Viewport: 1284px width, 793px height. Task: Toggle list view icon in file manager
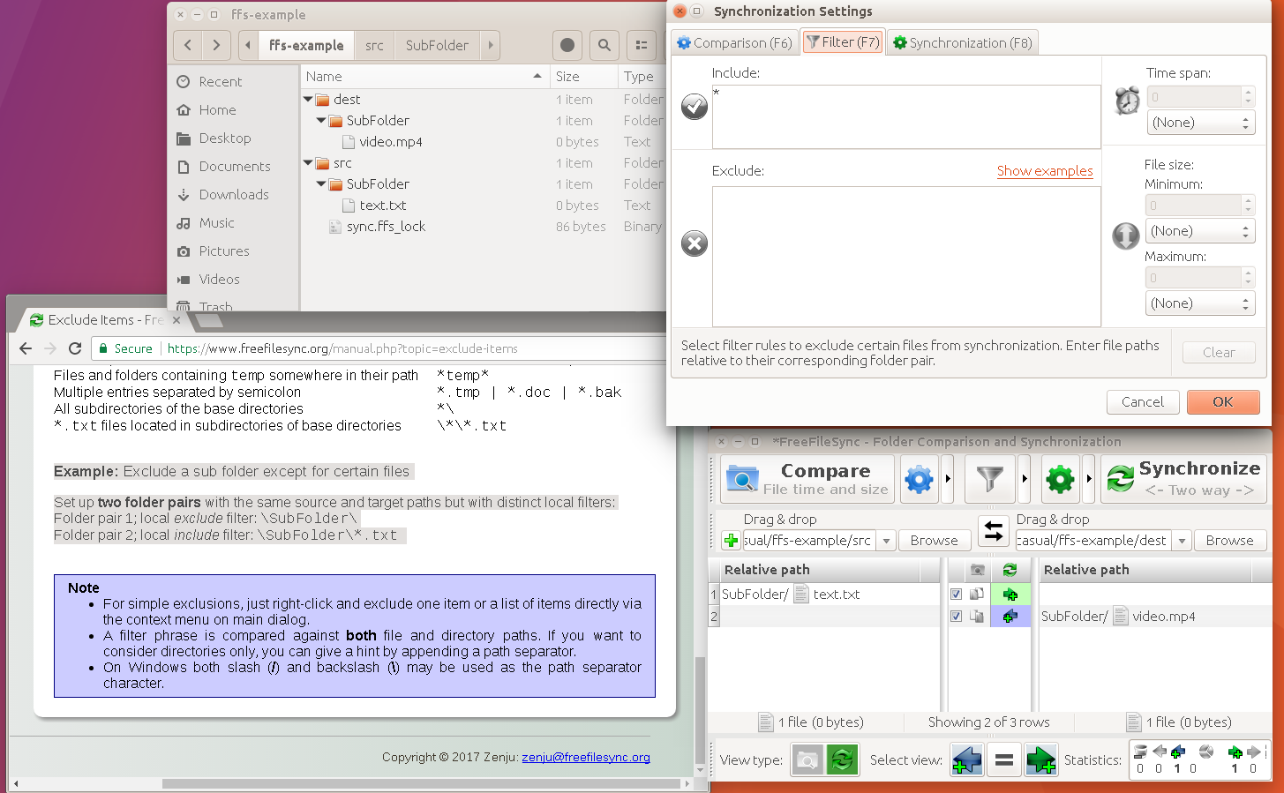click(642, 45)
